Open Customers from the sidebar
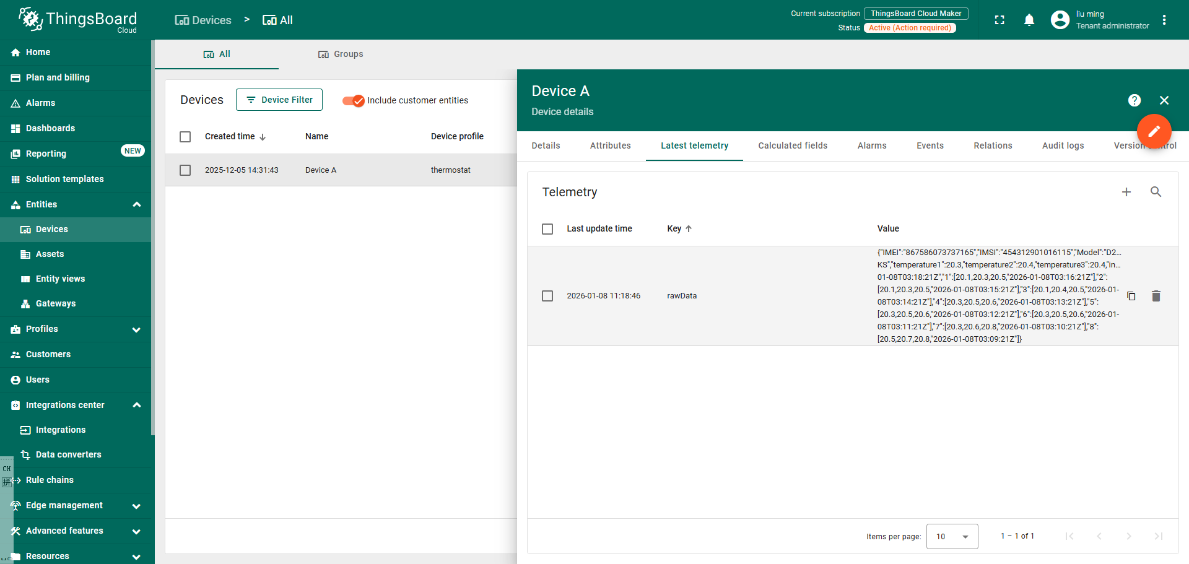Viewport: 1189px width, 564px height. coord(76,355)
